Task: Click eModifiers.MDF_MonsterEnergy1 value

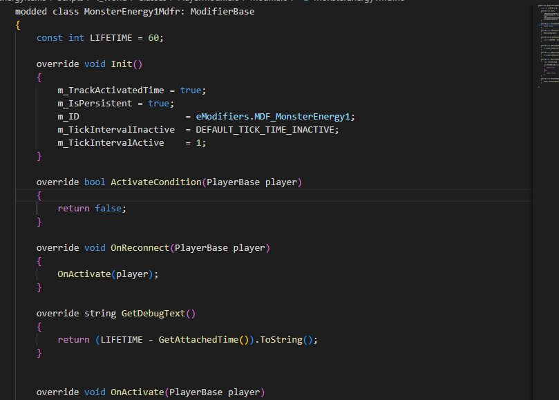Action: coord(273,117)
